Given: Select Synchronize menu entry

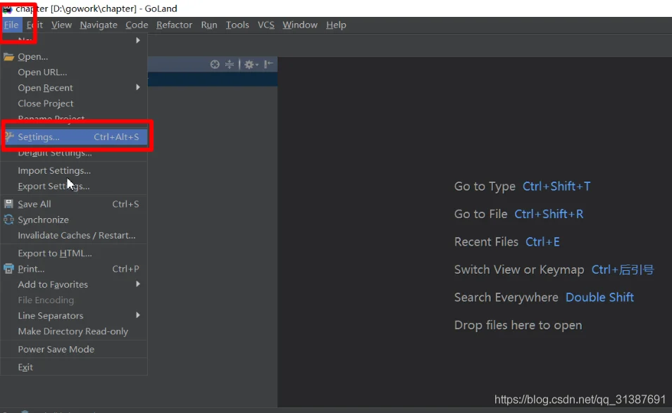Looking at the screenshot, I should (74, 220).
